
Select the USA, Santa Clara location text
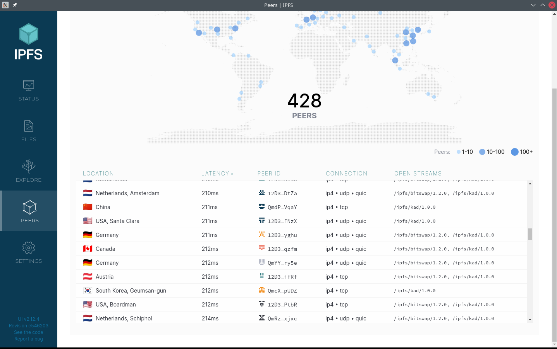click(117, 221)
